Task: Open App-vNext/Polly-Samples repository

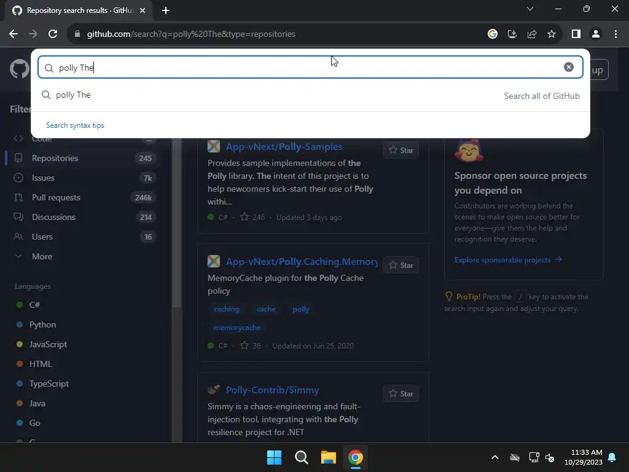Action: (284, 147)
